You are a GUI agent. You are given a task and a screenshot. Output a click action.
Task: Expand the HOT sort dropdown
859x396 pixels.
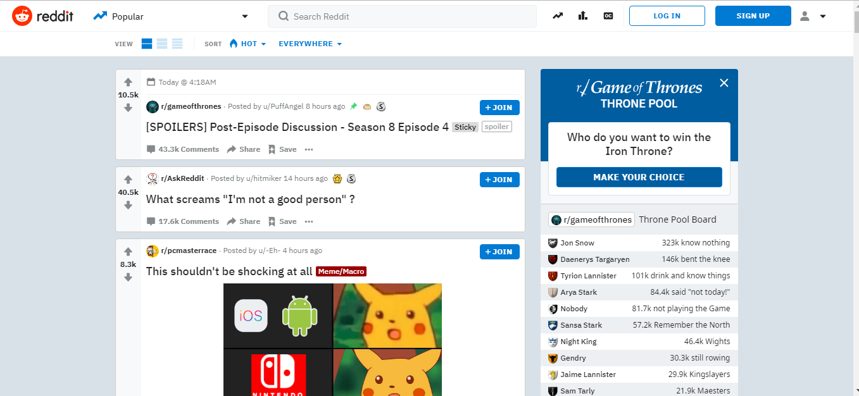(x=248, y=44)
